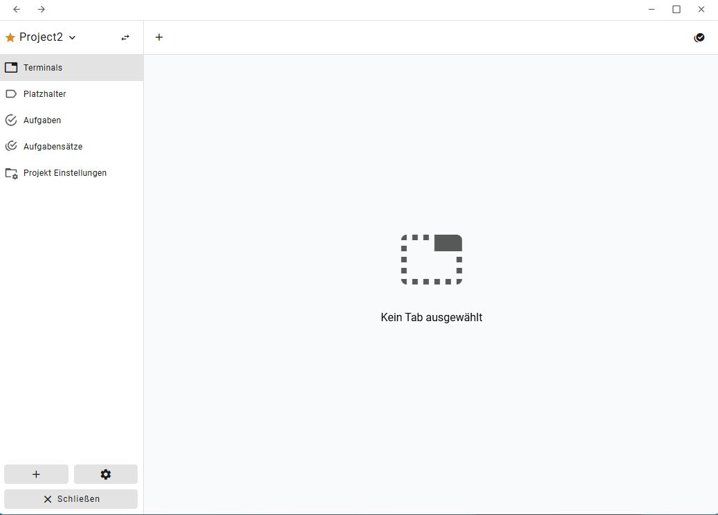Click the checkmark status icon at top right

click(699, 37)
